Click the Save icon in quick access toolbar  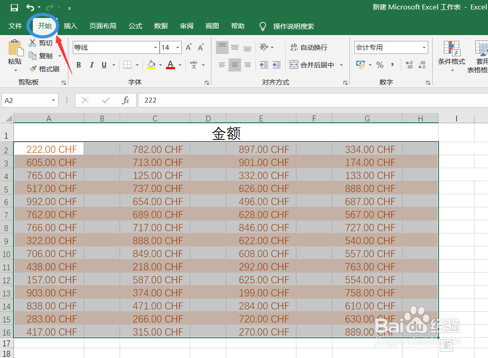[x=14, y=8]
